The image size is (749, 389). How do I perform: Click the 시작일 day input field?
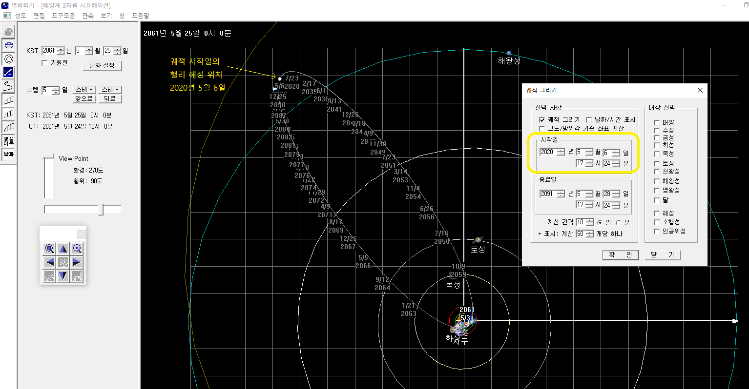click(x=607, y=152)
